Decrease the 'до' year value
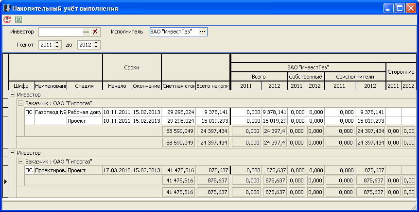Viewport: 419px width, 212px height. [96, 47]
